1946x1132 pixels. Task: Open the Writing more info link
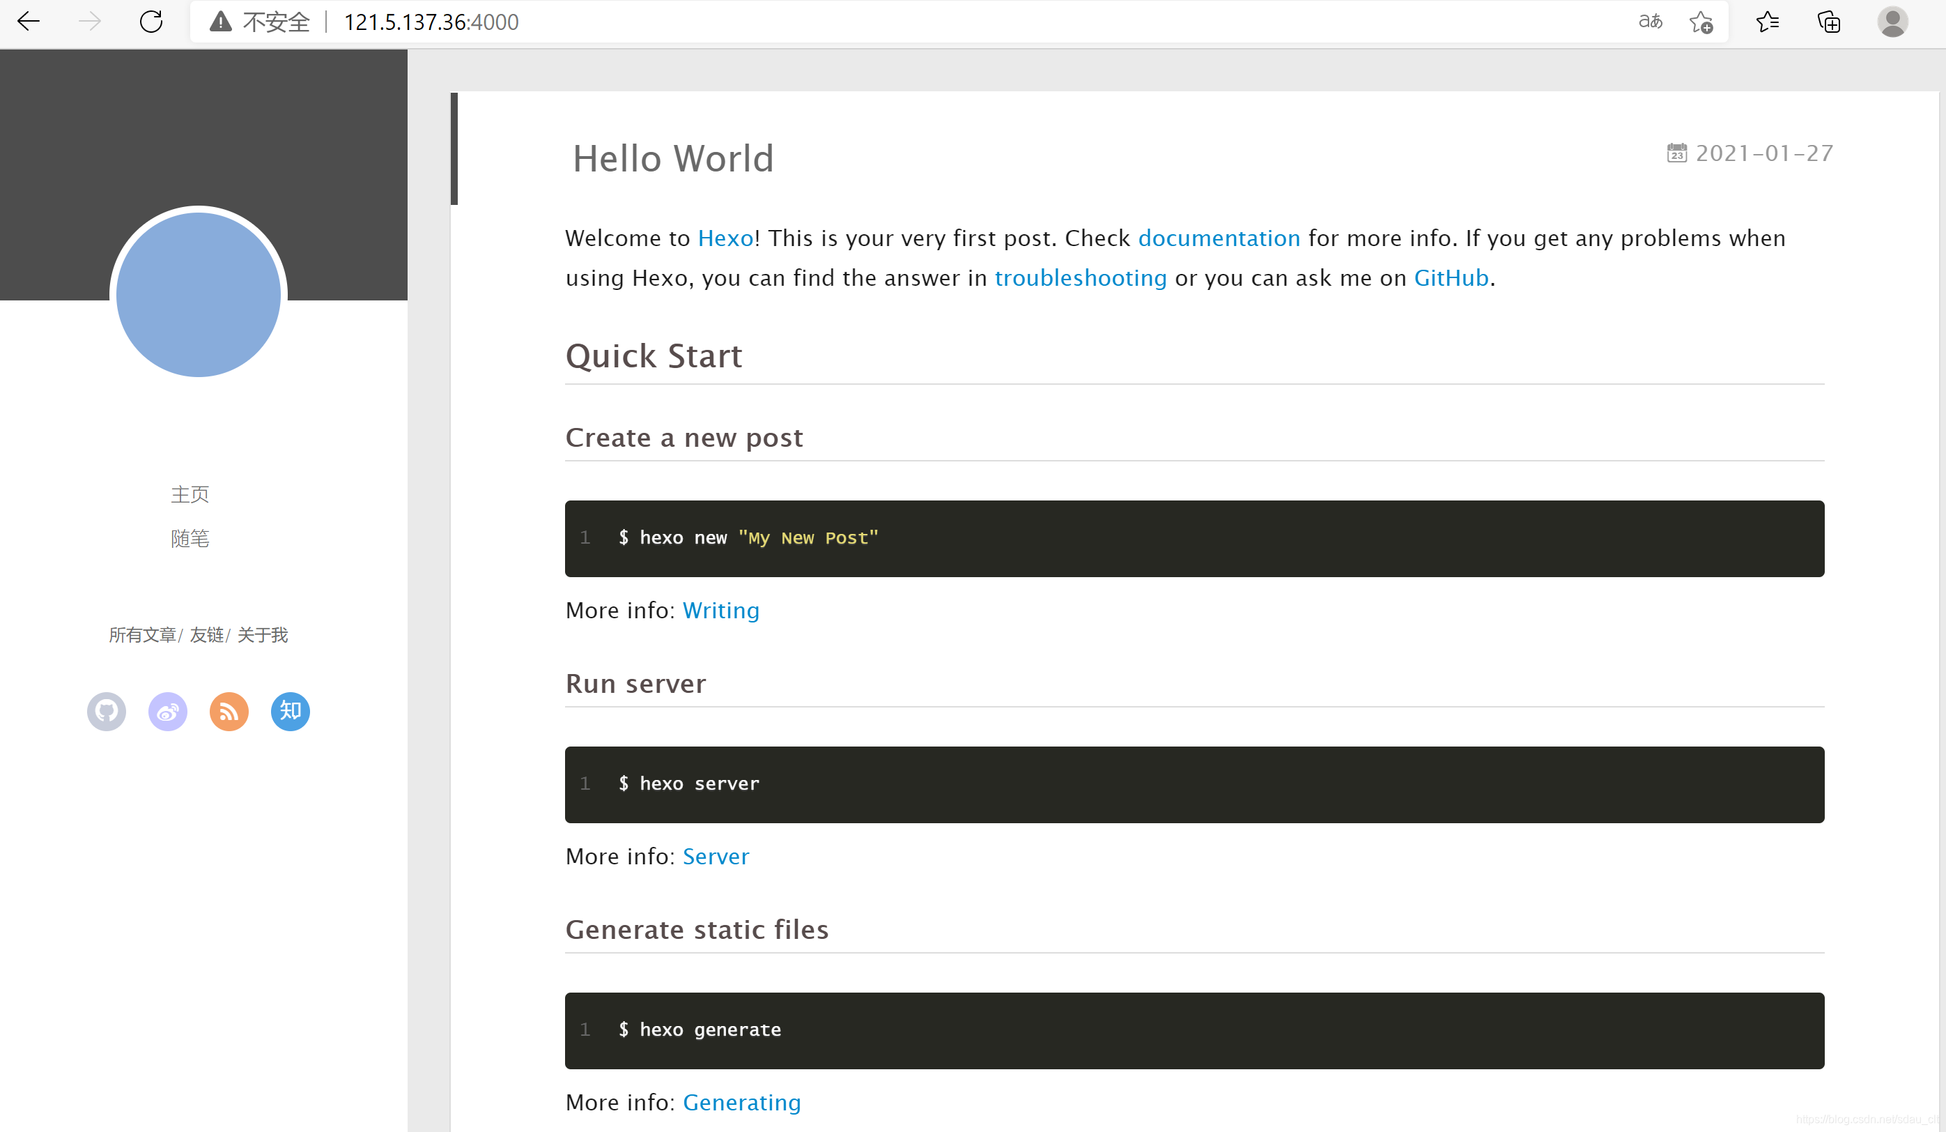[x=720, y=611]
